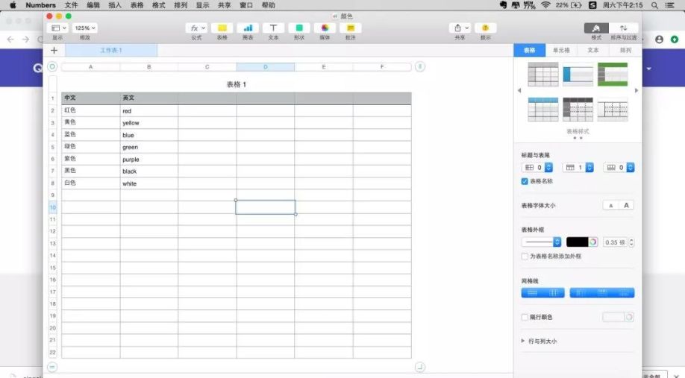Image resolution: width=685 pixels, height=378 pixels.
Task: Open the 媒体 media icon
Action: (325, 28)
